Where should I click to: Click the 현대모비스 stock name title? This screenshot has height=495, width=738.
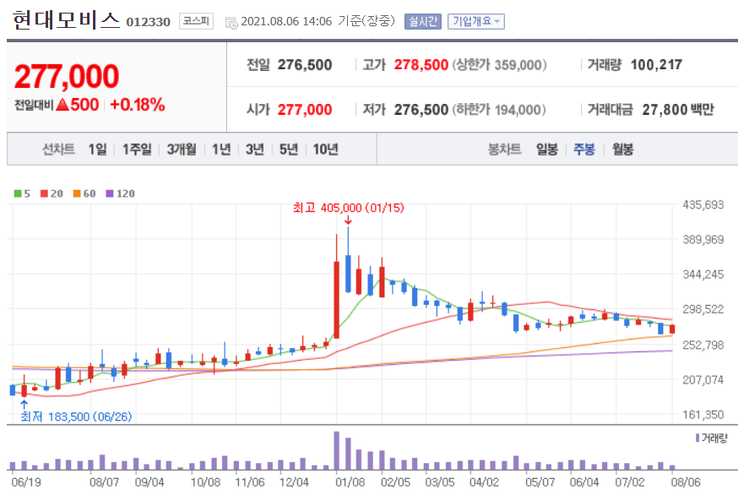pos(66,21)
